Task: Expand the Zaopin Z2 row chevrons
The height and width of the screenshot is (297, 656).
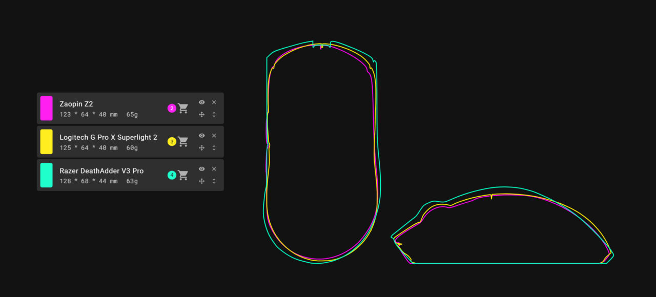Action: click(214, 115)
